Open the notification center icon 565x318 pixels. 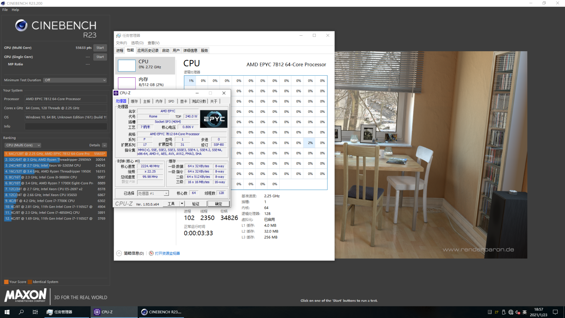[555, 312]
